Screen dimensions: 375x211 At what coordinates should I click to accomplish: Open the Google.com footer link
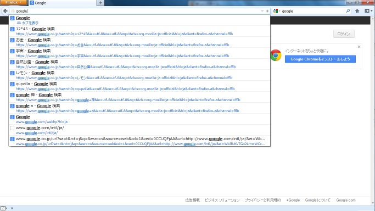pyautogui.click(x=346, y=200)
